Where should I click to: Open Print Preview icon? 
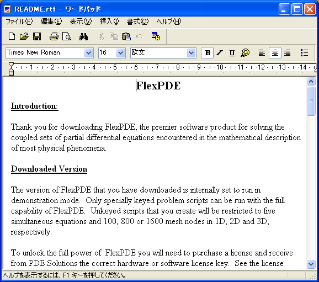pos(67,36)
